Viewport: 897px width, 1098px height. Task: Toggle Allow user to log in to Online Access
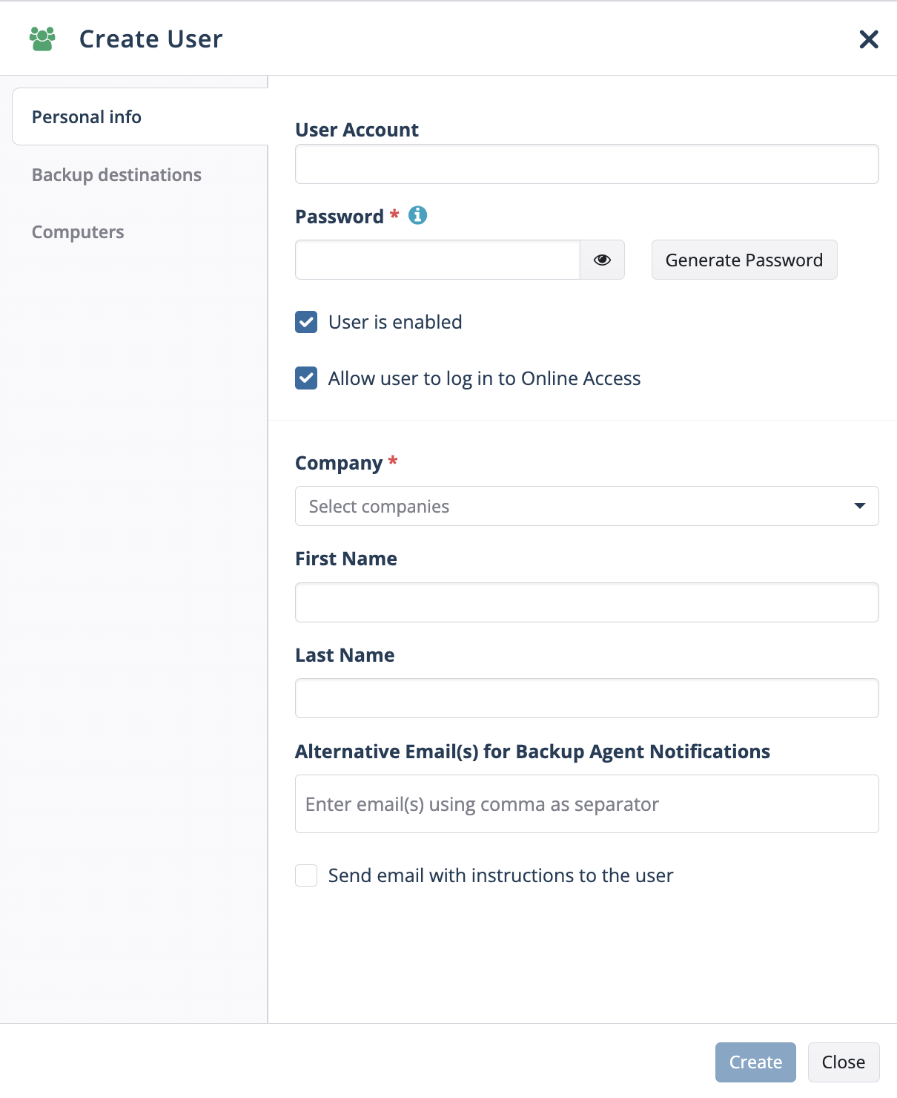(x=306, y=378)
